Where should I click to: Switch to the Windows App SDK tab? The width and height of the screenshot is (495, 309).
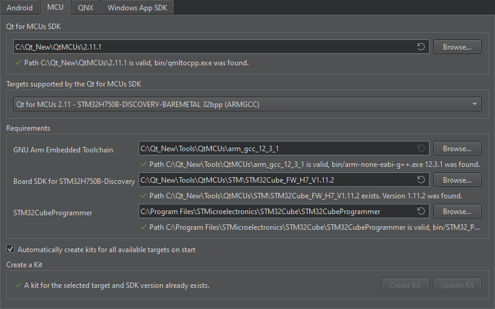coord(137,8)
